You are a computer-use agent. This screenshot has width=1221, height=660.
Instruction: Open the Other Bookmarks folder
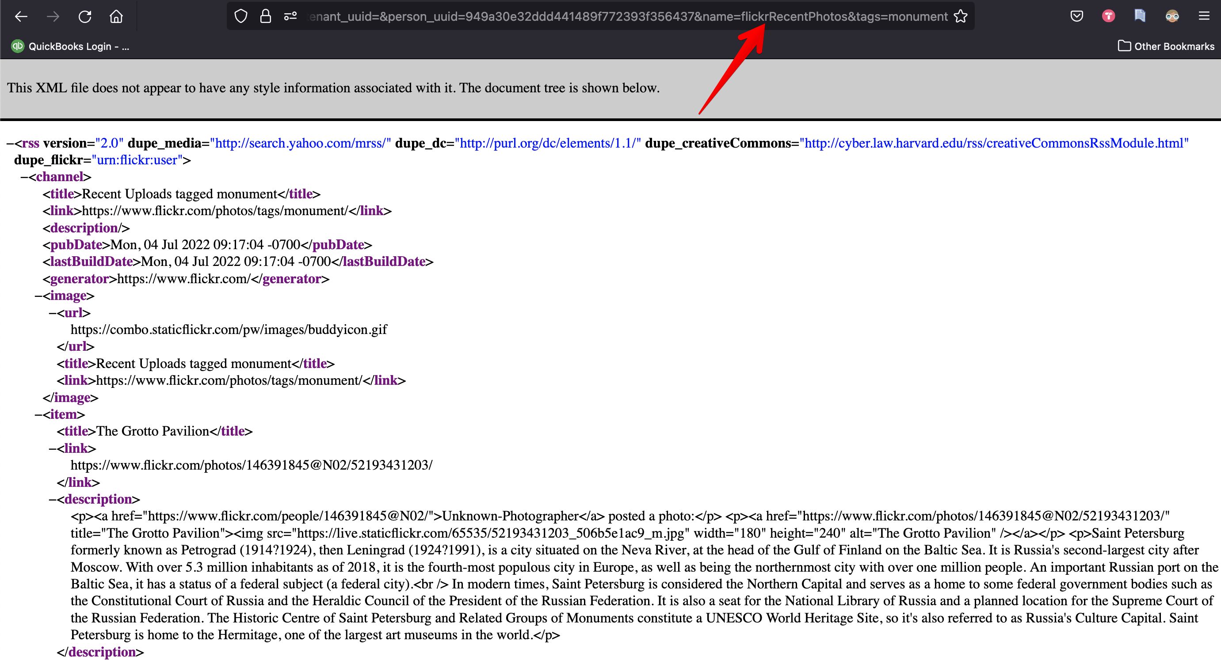[x=1166, y=46]
